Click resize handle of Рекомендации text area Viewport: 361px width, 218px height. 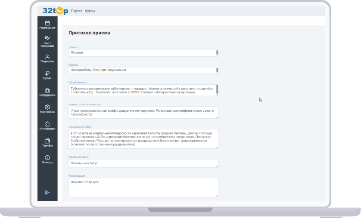(x=217, y=196)
